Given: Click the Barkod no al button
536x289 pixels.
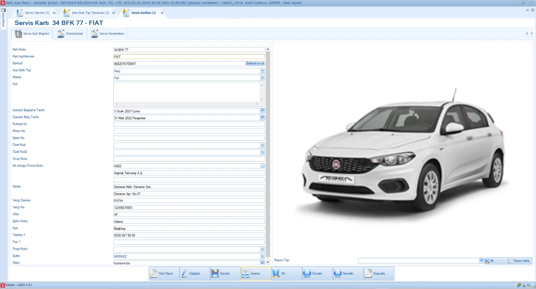Looking at the screenshot, I should coord(255,63).
